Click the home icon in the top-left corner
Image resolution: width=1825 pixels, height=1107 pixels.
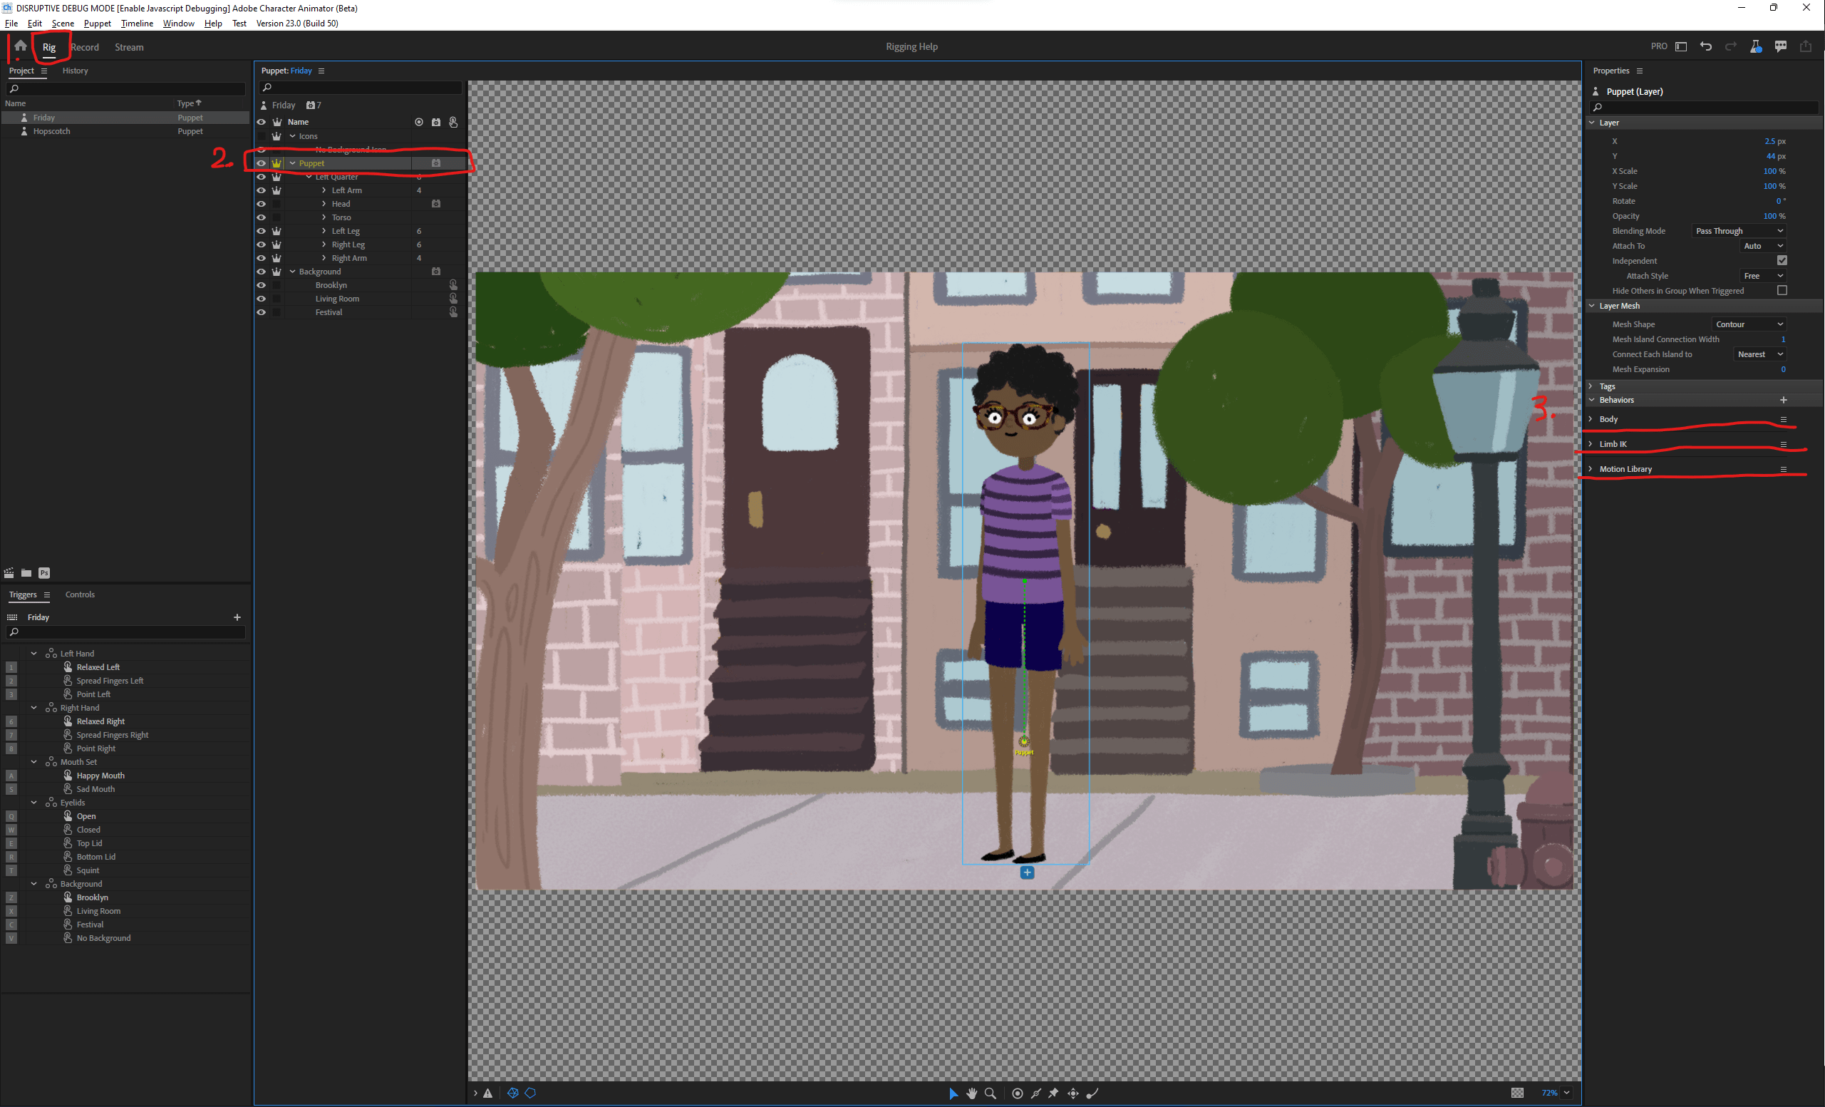(x=20, y=46)
